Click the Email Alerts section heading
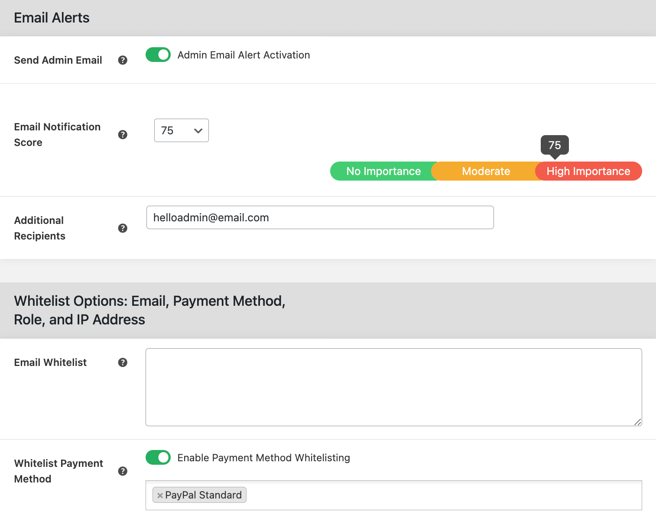Image resolution: width=656 pixels, height=518 pixels. [x=52, y=18]
